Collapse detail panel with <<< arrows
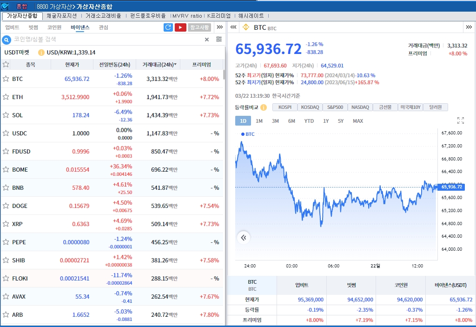 [x=233, y=27]
